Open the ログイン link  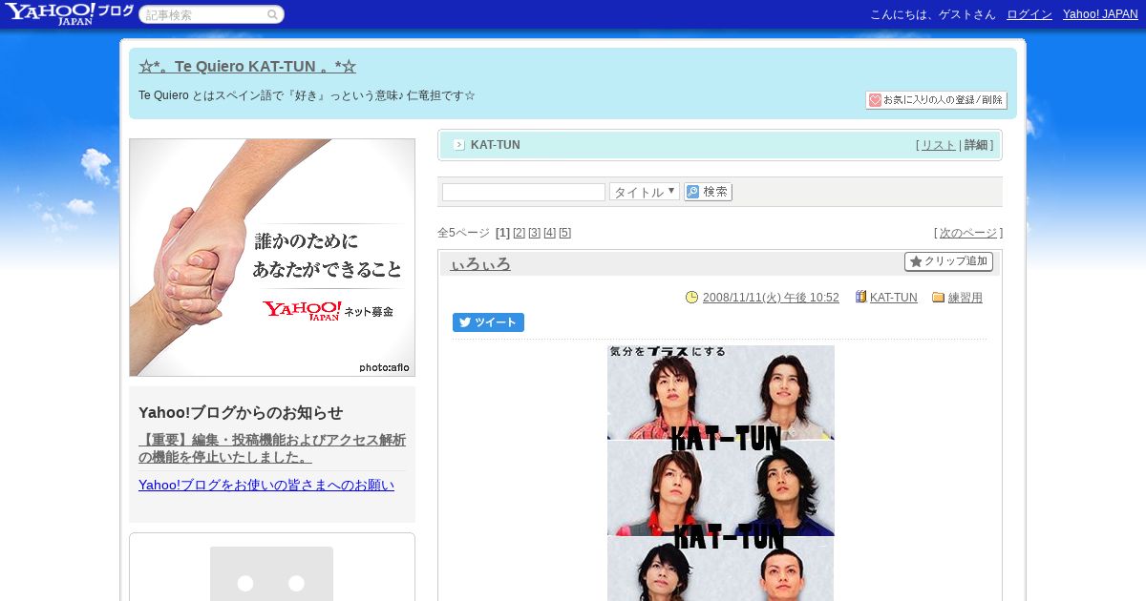click(x=1029, y=14)
